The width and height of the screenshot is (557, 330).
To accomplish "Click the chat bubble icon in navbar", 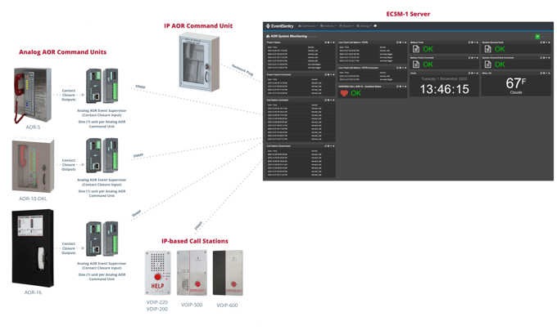I will (375, 26).
